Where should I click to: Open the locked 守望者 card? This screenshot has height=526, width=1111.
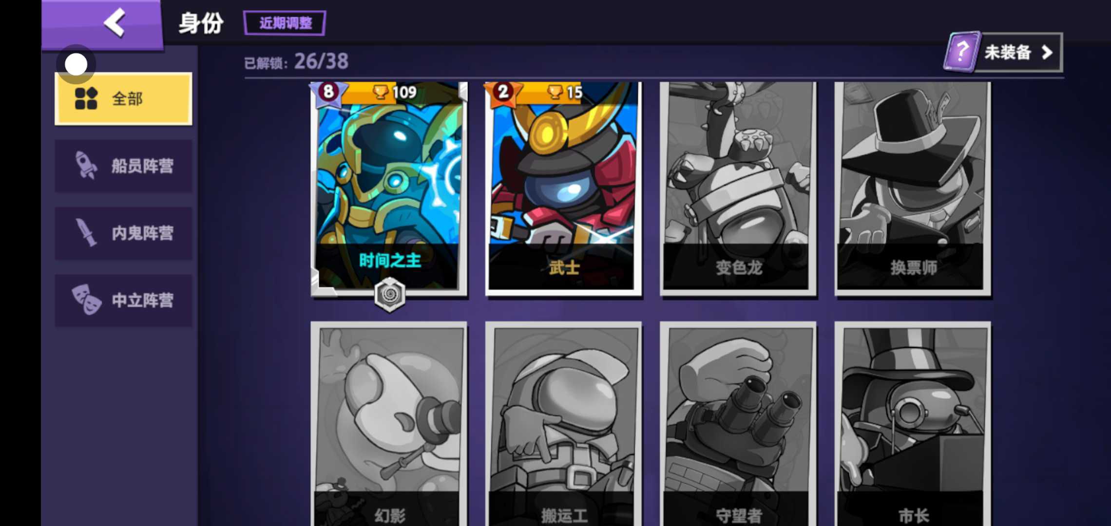(x=738, y=424)
